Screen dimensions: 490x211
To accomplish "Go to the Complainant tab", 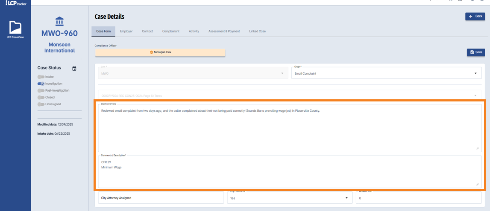I will tap(170, 31).
